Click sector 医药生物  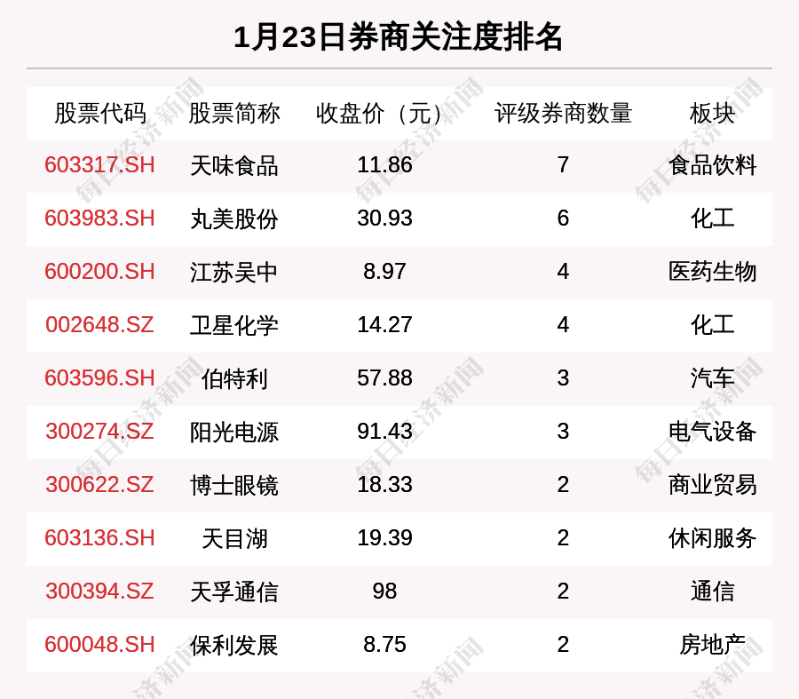pos(712,272)
